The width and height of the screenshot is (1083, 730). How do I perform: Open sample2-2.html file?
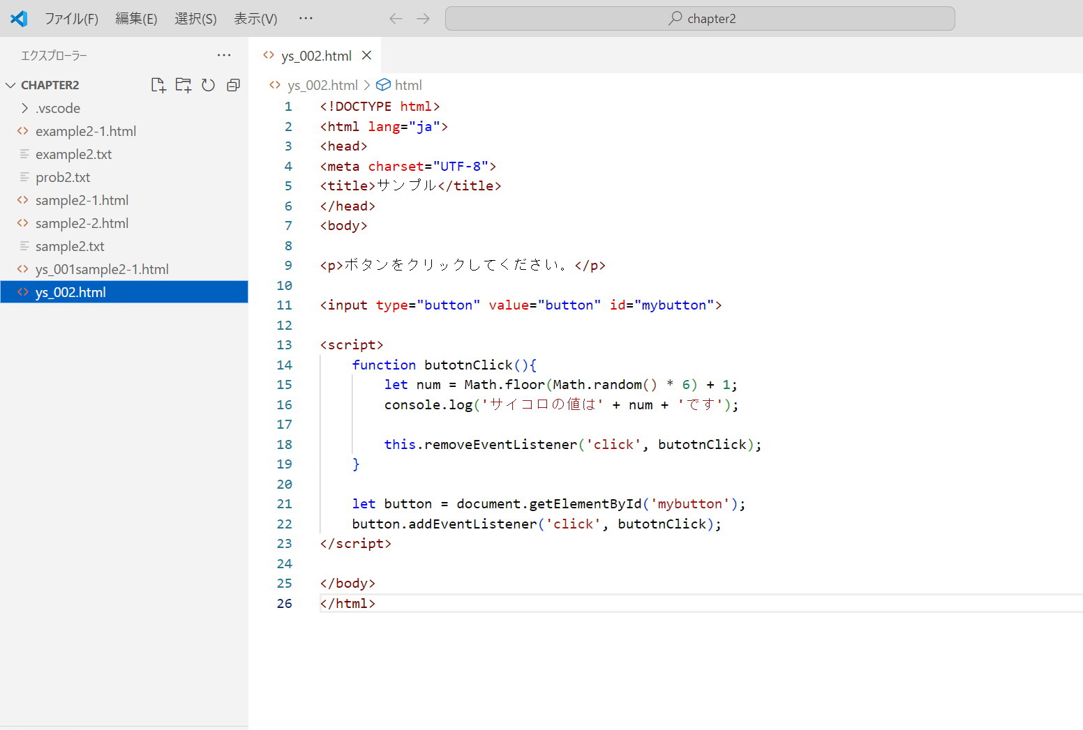point(124,223)
